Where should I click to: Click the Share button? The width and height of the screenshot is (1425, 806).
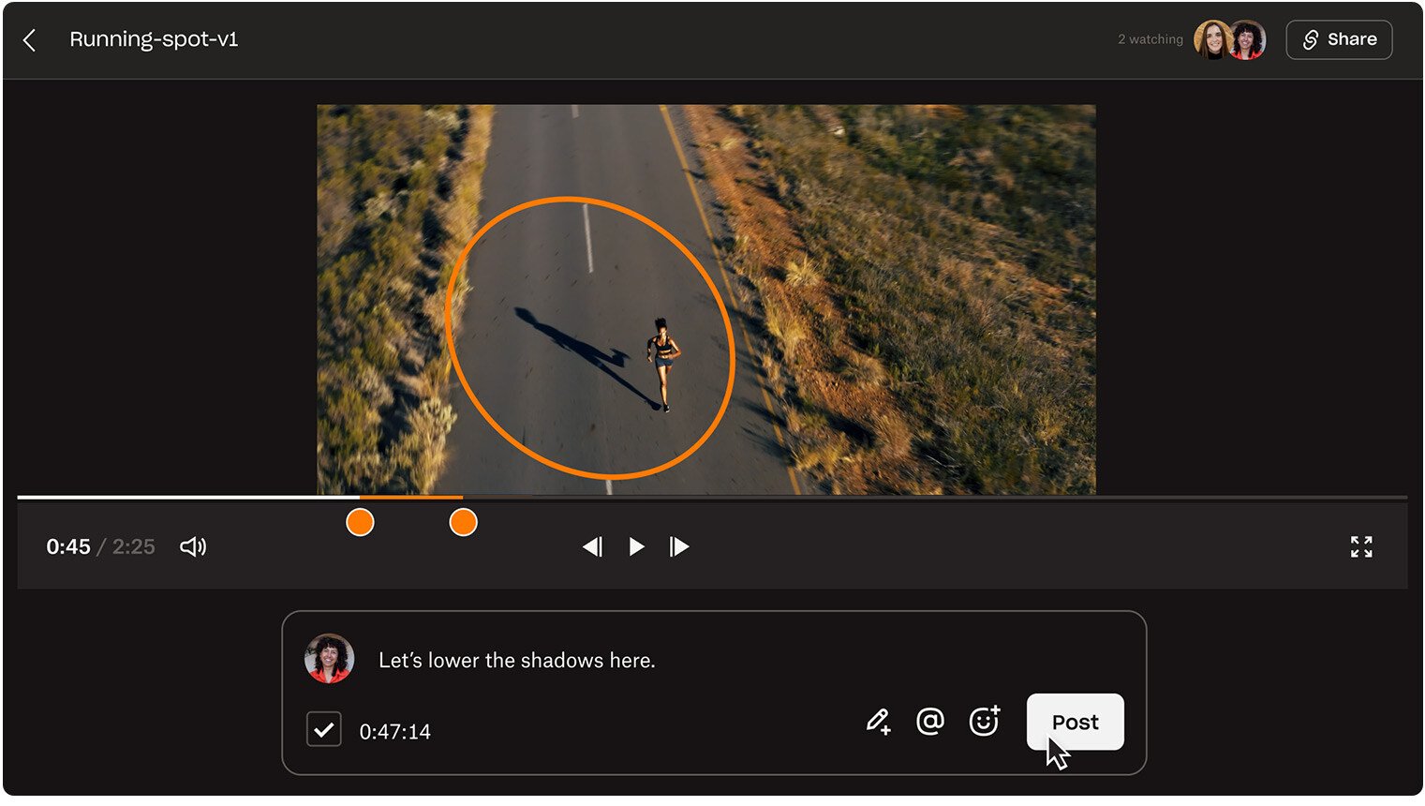(x=1339, y=39)
